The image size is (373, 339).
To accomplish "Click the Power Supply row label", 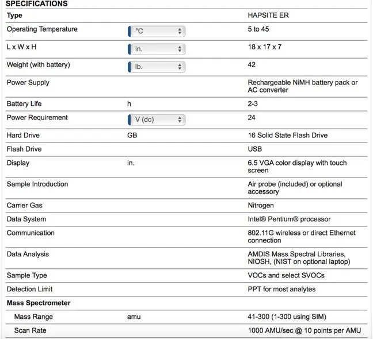I will (28, 83).
